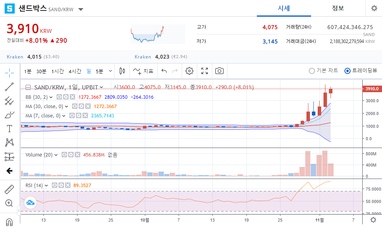This screenshot has width=382, height=227.
Task: Remove the MA (7, close, 0) indicator
Action: 85,115
